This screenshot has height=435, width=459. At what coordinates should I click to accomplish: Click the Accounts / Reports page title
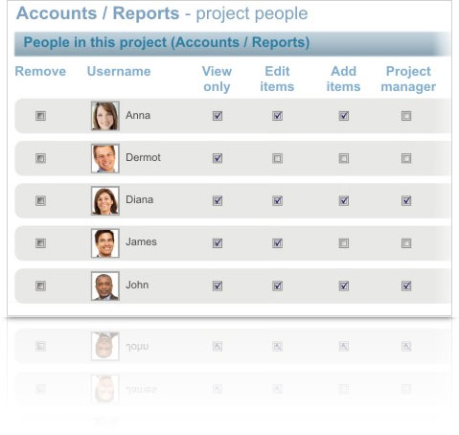(98, 13)
